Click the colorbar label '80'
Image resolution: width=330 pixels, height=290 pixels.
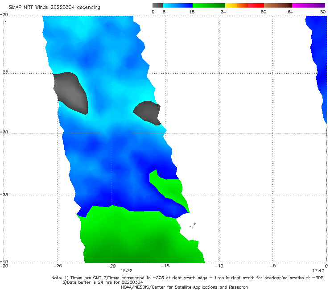click(x=323, y=12)
